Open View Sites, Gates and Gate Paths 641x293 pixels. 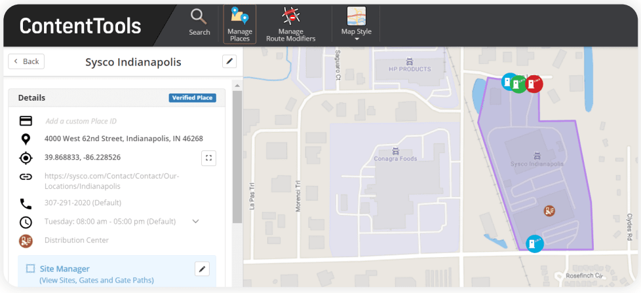tap(96, 281)
